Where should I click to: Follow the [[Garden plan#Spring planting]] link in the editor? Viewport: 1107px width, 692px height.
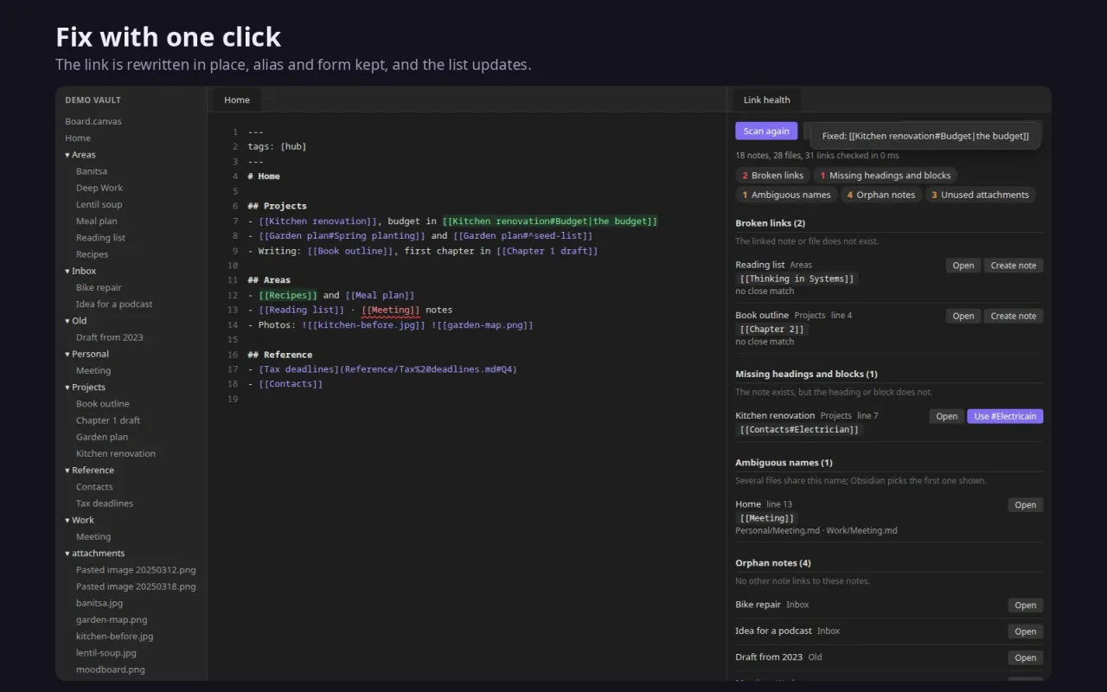[342, 236]
